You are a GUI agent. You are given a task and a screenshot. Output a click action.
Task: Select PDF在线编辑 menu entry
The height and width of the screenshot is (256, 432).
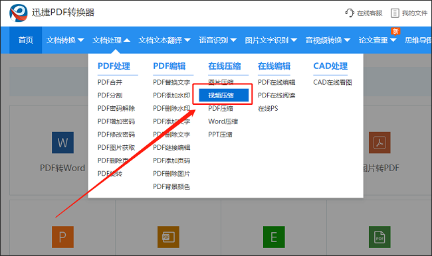(x=276, y=82)
